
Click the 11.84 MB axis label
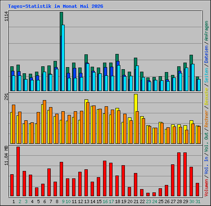(x=6, y=156)
